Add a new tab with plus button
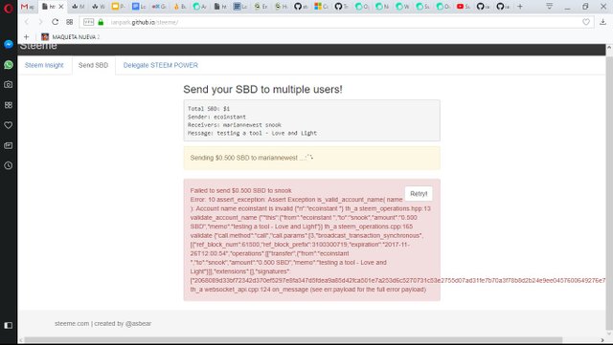 [x=520, y=7]
